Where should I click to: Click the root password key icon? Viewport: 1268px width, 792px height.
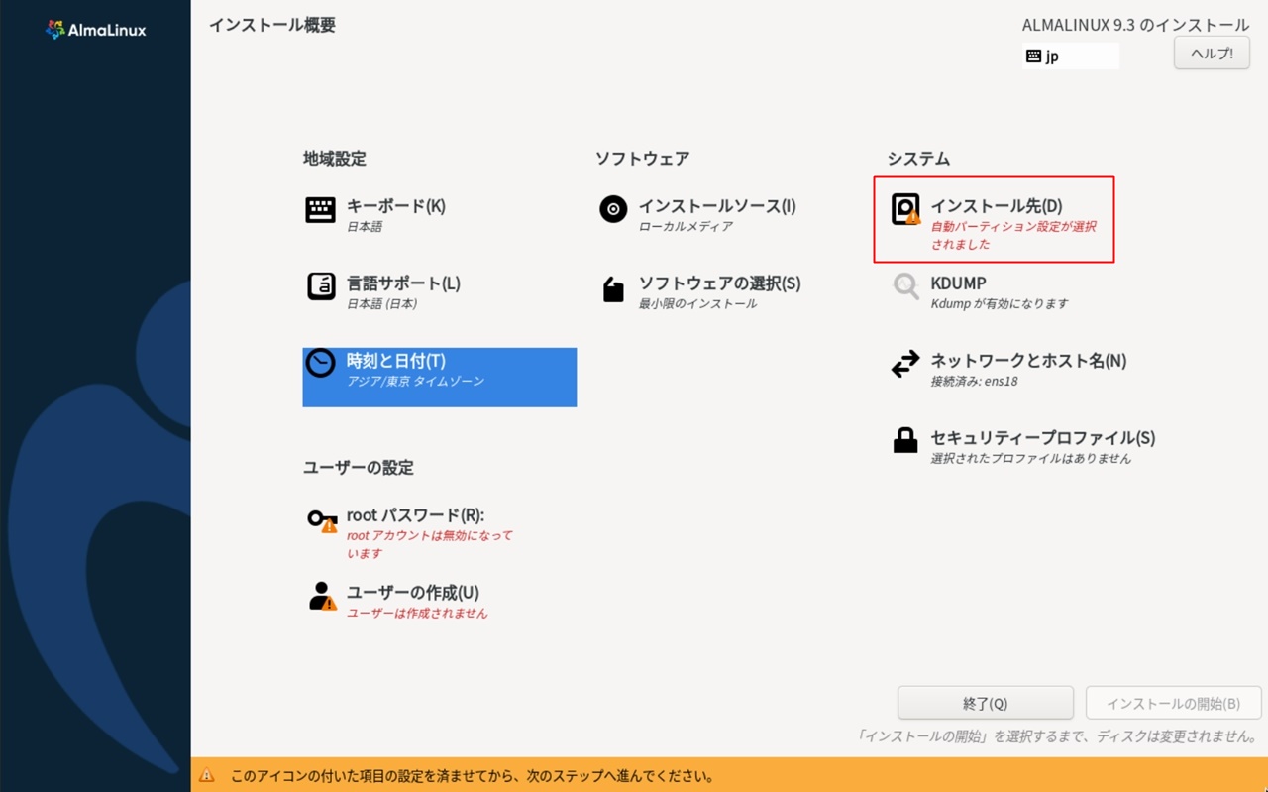[x=321, y=519]
